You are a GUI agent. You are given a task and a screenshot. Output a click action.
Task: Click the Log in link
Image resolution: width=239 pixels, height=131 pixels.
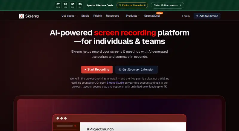tap(186, 16)
